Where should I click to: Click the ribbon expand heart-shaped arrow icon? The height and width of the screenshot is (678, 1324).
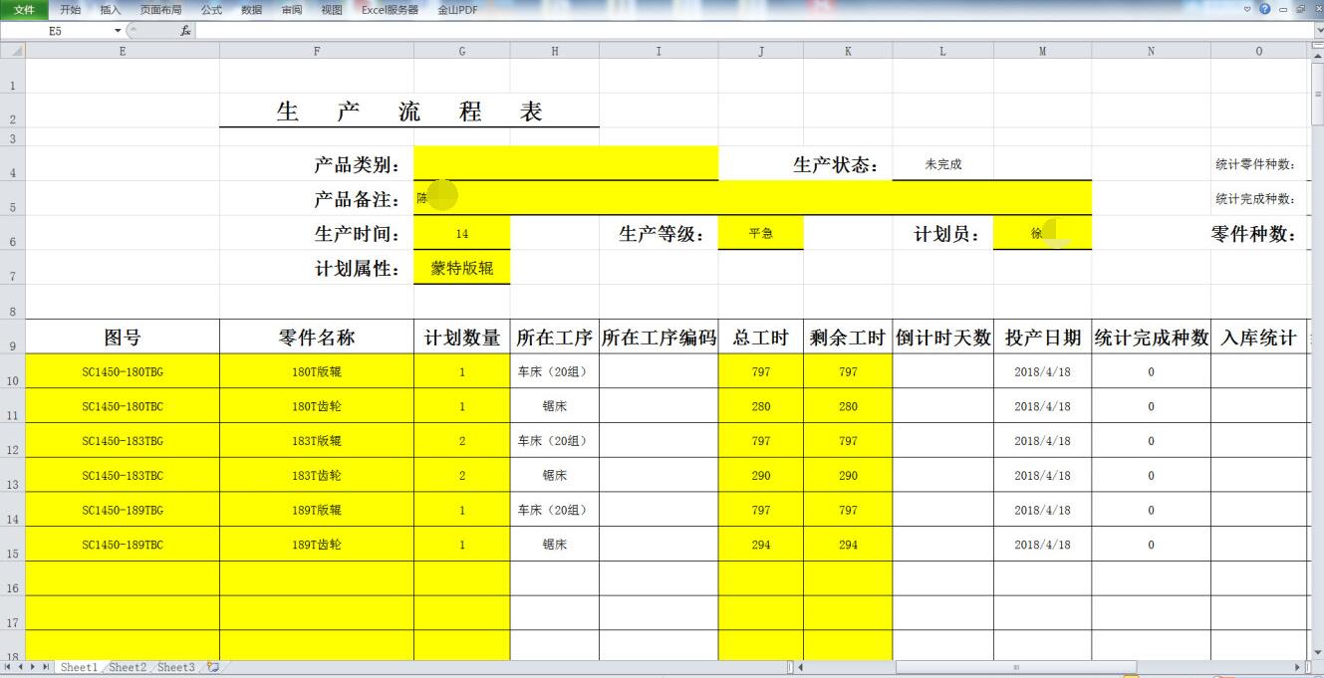coord(1249,9)
